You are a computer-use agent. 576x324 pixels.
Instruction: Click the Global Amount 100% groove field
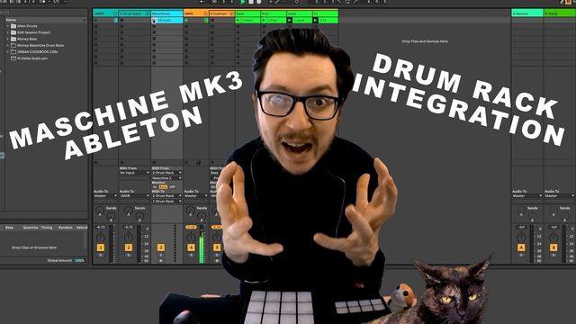[x=80, y=260]
